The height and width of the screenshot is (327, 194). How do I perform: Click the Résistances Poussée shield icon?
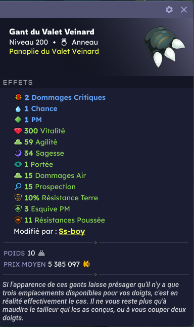18,220
